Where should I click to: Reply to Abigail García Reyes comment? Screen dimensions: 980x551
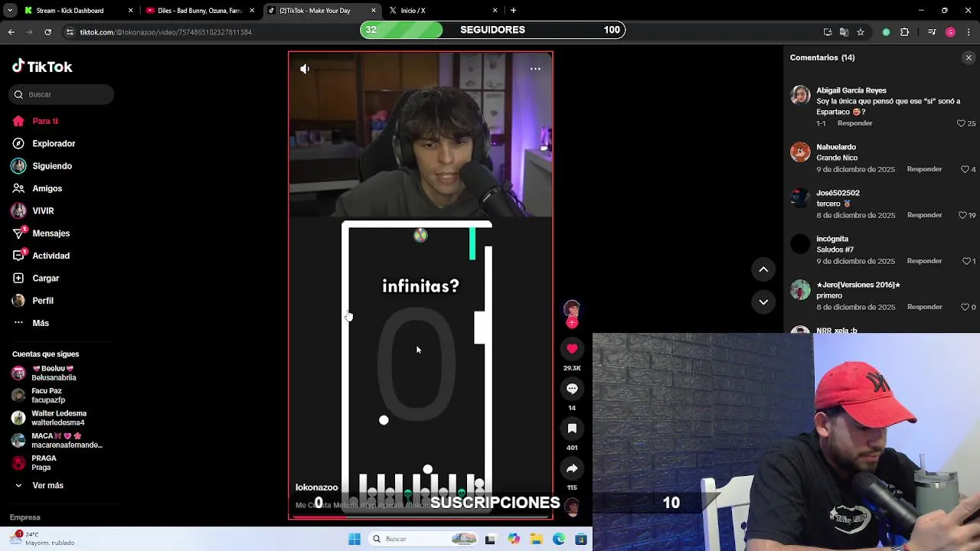(x=854, y=123)
